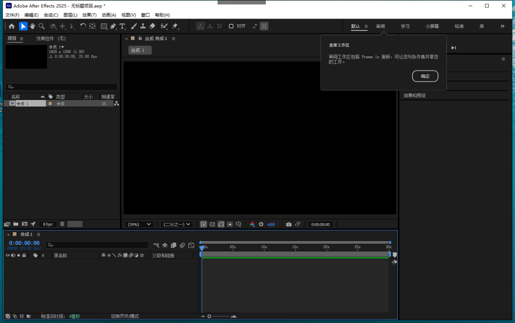Toggle mask and shape path visibility
Screen dimensions: 515x323
(221, 224)
